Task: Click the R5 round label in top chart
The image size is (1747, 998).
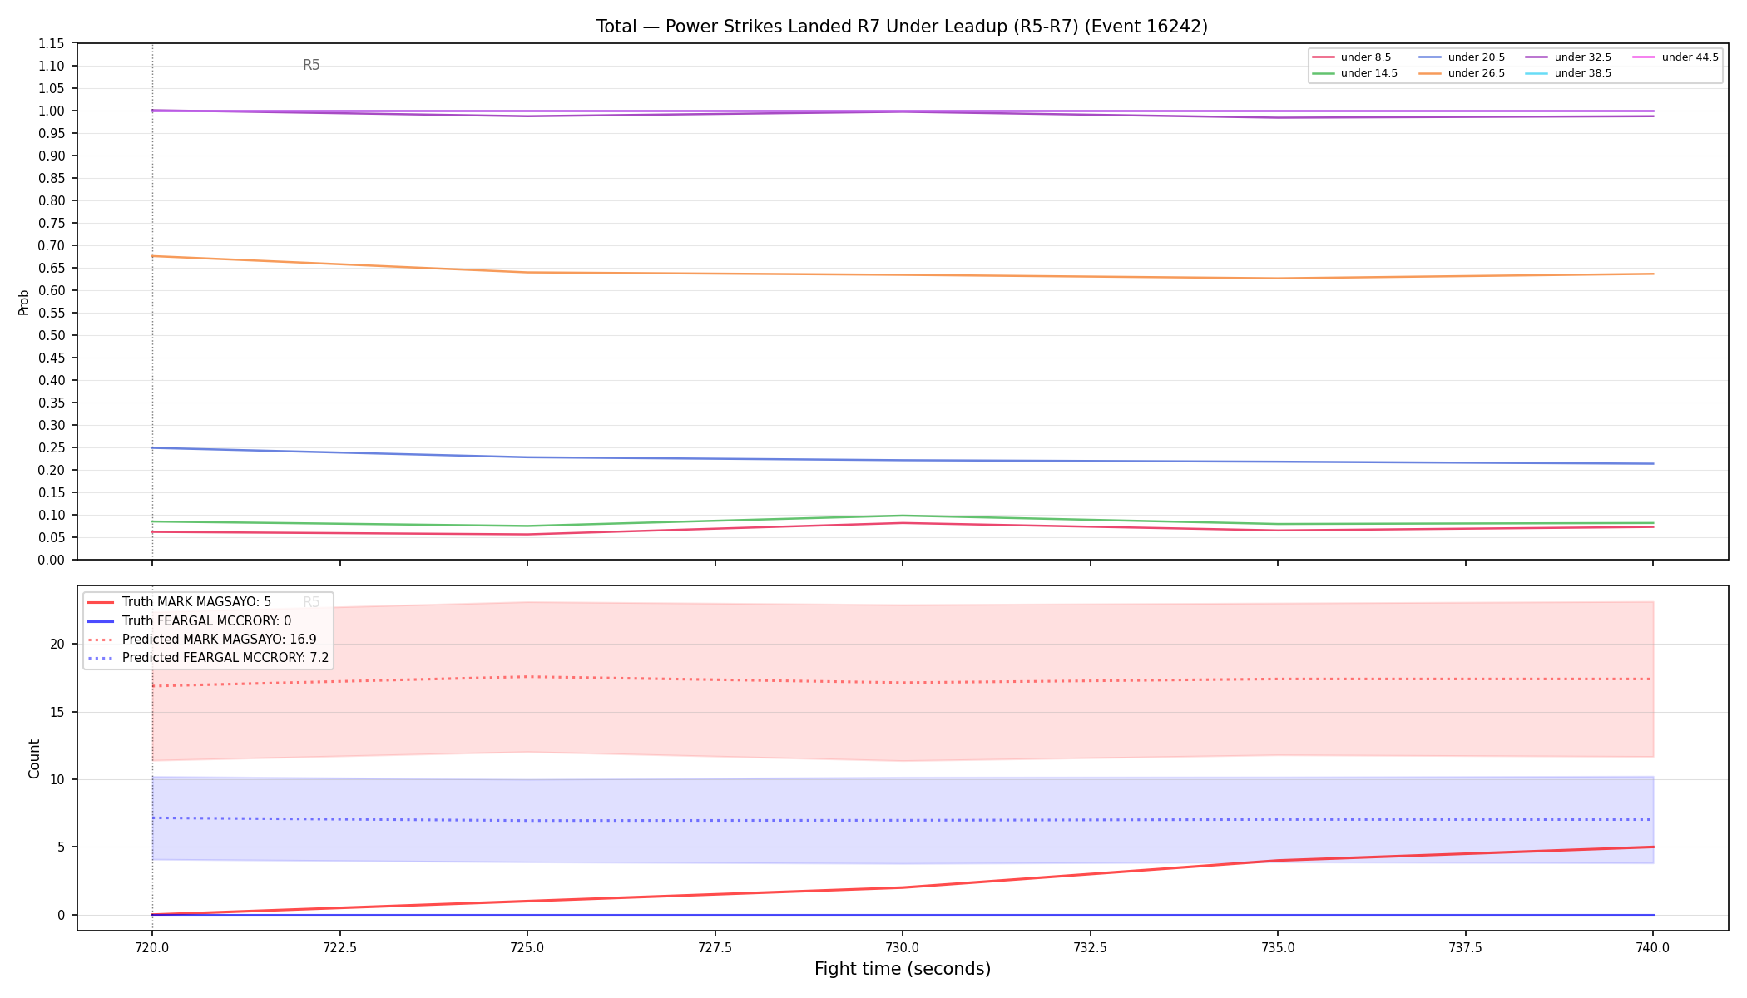Action: click(x=311, y=65)
